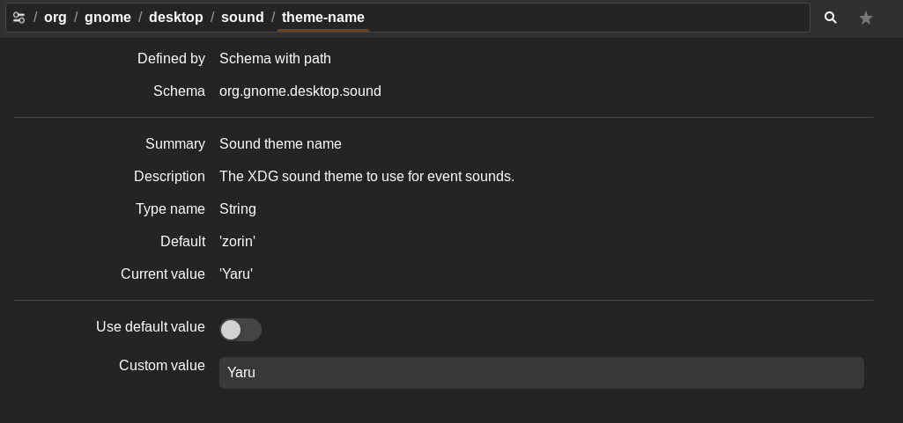Navigate to the 'gnome' path segment
The width and height of the screenshot is (903, 423).
click(x=107, y=18)
